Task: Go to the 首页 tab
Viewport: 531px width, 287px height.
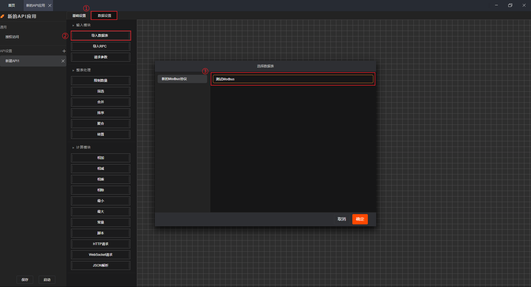Action: pos(12,6)
